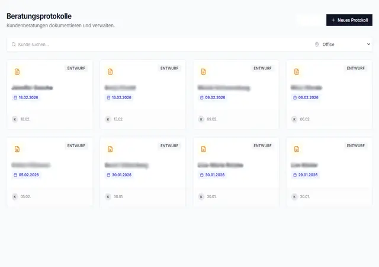Open document icon on the 05.02.2026 card

(x=17, y=149)
